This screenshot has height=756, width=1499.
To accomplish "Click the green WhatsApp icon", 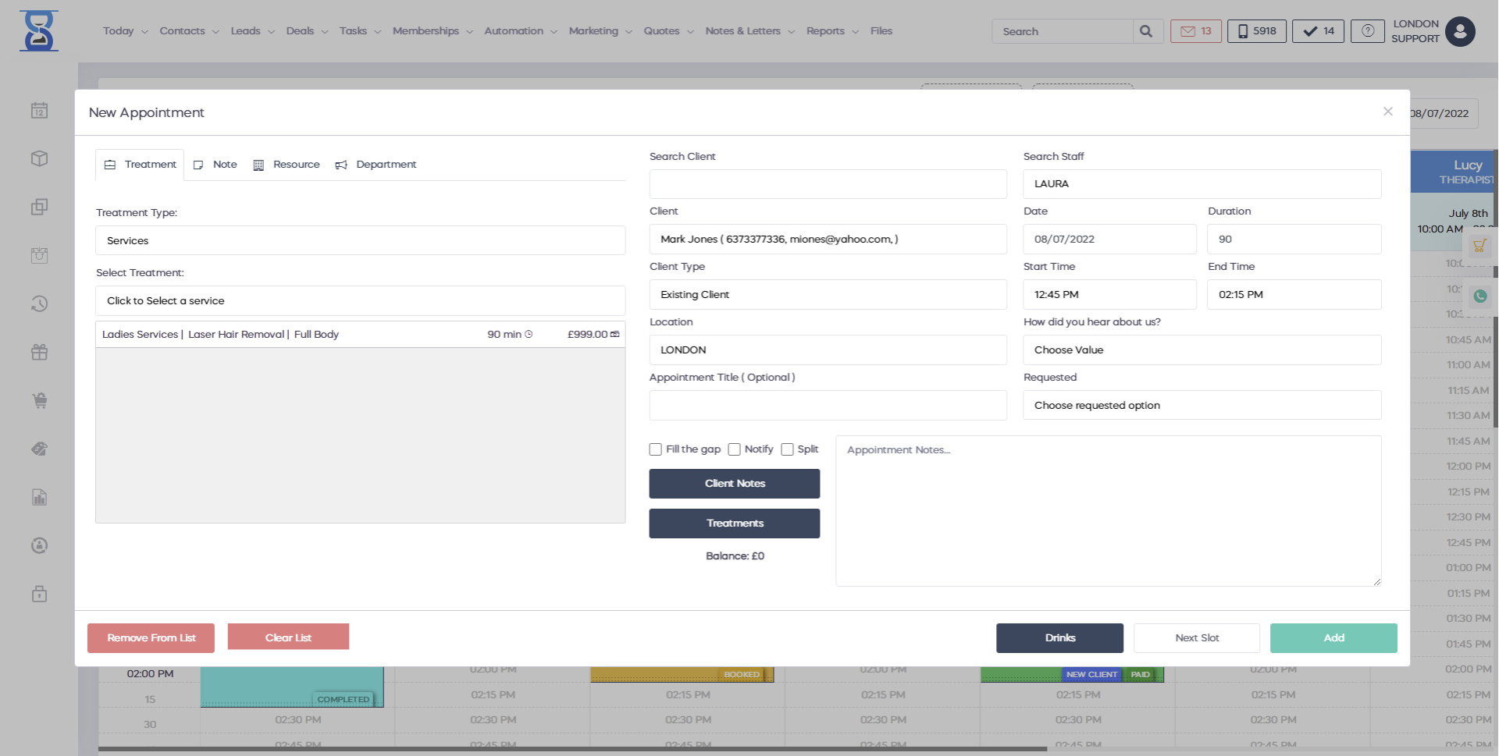I will pyautogui.click(x=1479, y=296).
